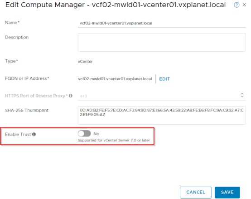This screenshot has height=199, width=251.
Task: Increase the HTTPS port with up arrow
Action: (x=242, y=94)
